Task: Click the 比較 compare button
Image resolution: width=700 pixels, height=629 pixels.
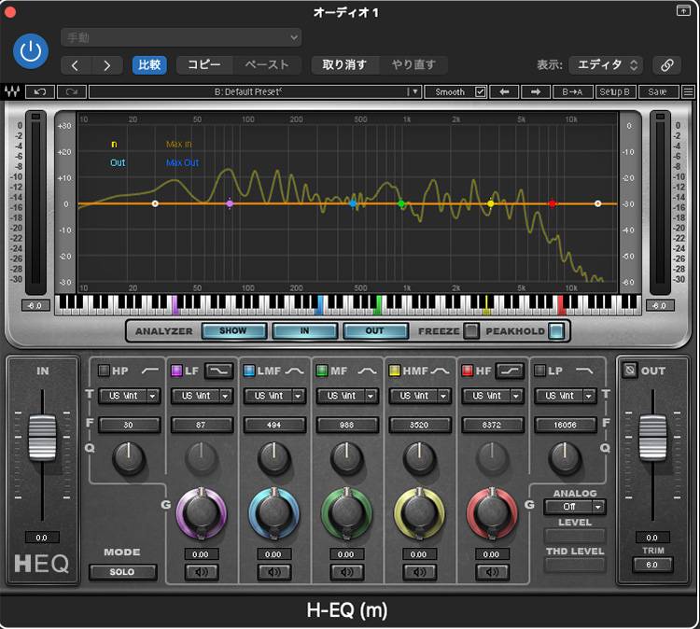Action: point(149,65)
